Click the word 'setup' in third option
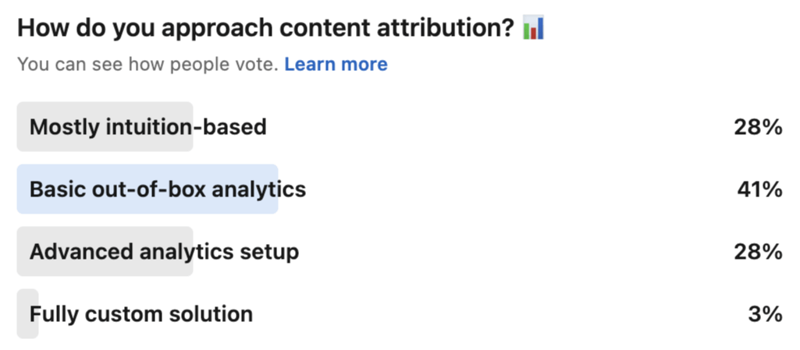Viewport: 800px width, 350px height. point(271,253)
